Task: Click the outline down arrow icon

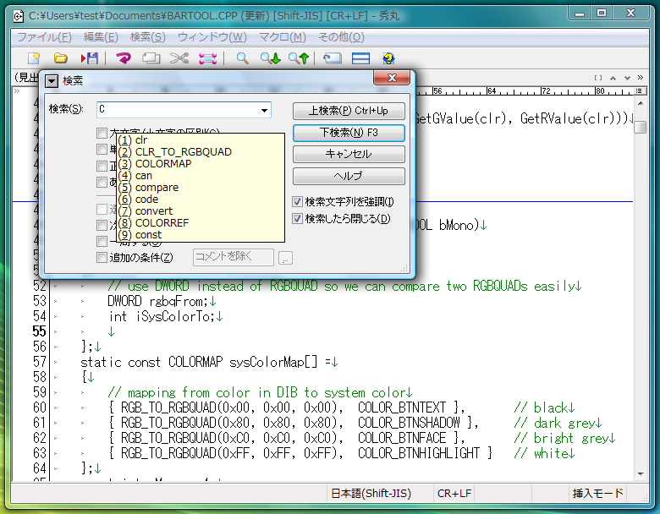Action: [x=627, y=78]
